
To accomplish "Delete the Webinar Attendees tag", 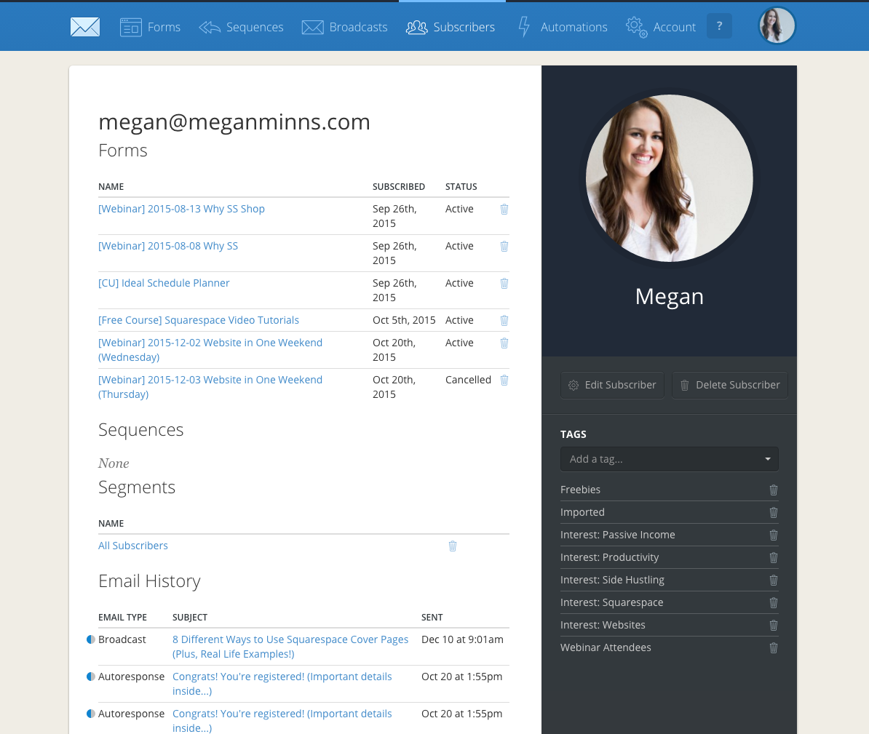I will click(774, 647).
